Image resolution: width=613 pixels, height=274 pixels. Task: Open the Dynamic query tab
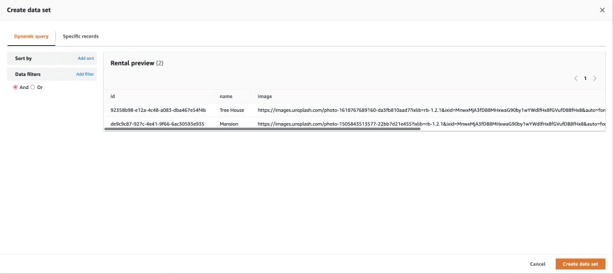click(x=31, y=36)
